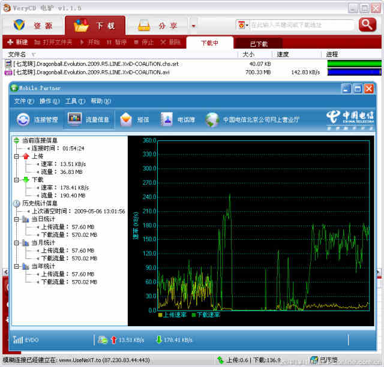The image size is (384, 367).
Task: Collapse the 当月统计 monthly statistics node
Action: (x=16, y=243)
